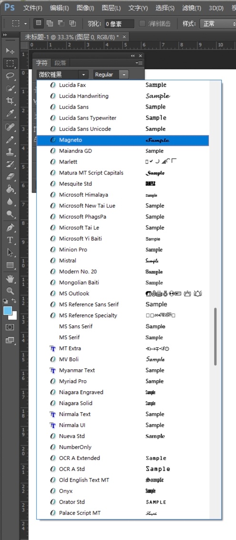Choose the MS Sans Serif font
Viewport: 236px width, 540px height.
123,326
